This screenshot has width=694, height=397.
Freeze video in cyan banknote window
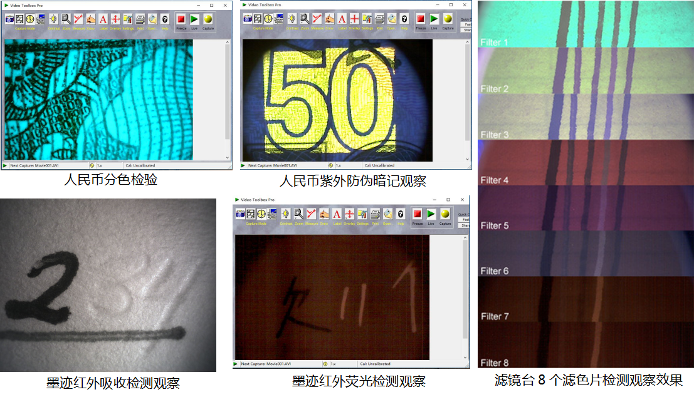point(181,19)
